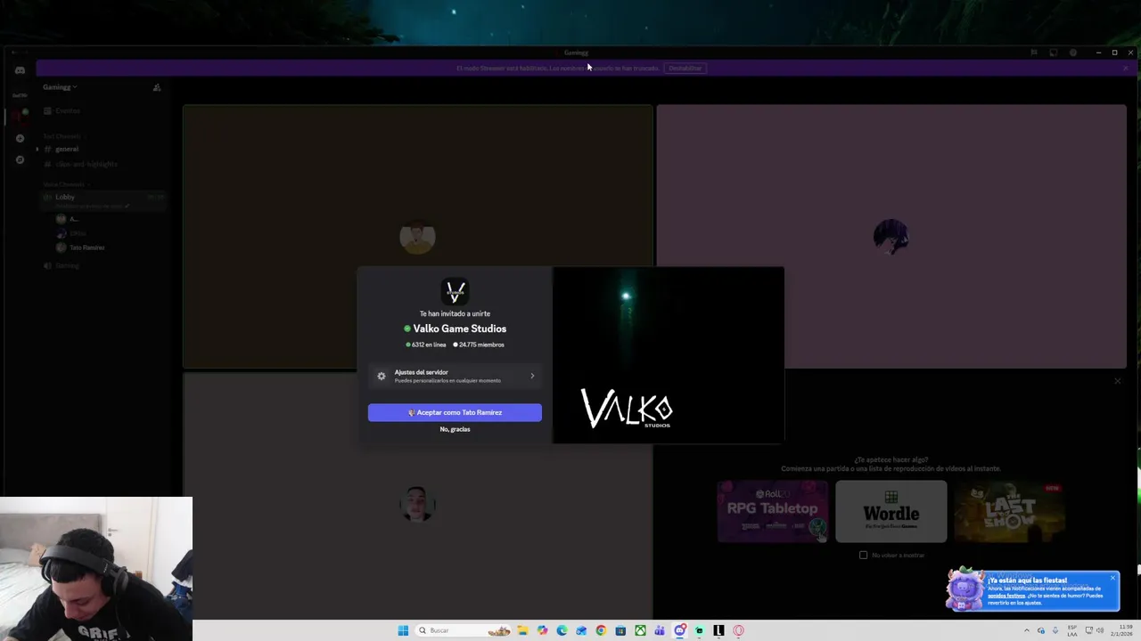The width and height of the screenshot is (1141, 641).
Task: Open Opera GX from taskbar
Action: pyautogui.click(x=738, y=630)
